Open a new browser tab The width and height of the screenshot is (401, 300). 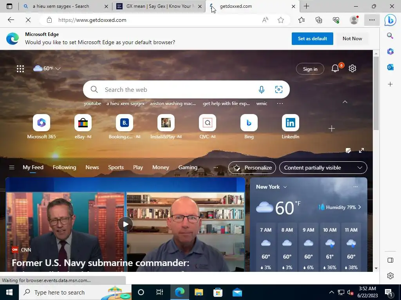point(306,6)
